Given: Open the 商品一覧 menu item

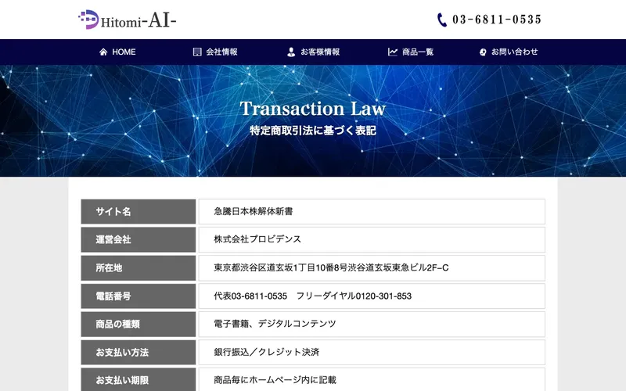Looking at the screenshot, I should point(418,52).
